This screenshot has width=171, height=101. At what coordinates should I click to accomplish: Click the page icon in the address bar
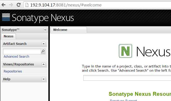(x=27, y=5)
